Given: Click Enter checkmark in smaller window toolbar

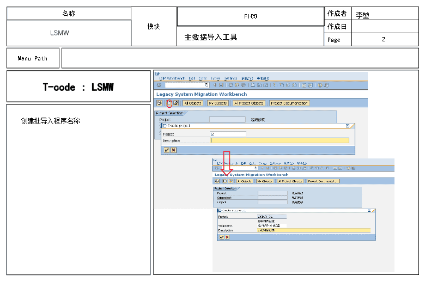Looking at the screenshot, I should coord(217,168).
